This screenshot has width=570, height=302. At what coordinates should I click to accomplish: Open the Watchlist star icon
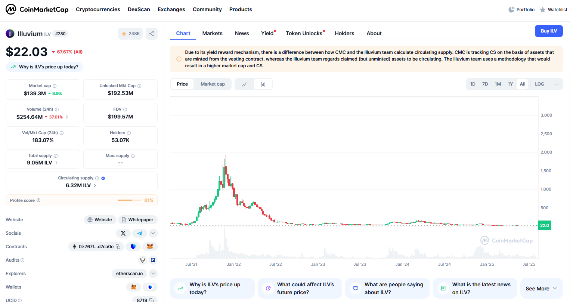(x=543, y=10)
